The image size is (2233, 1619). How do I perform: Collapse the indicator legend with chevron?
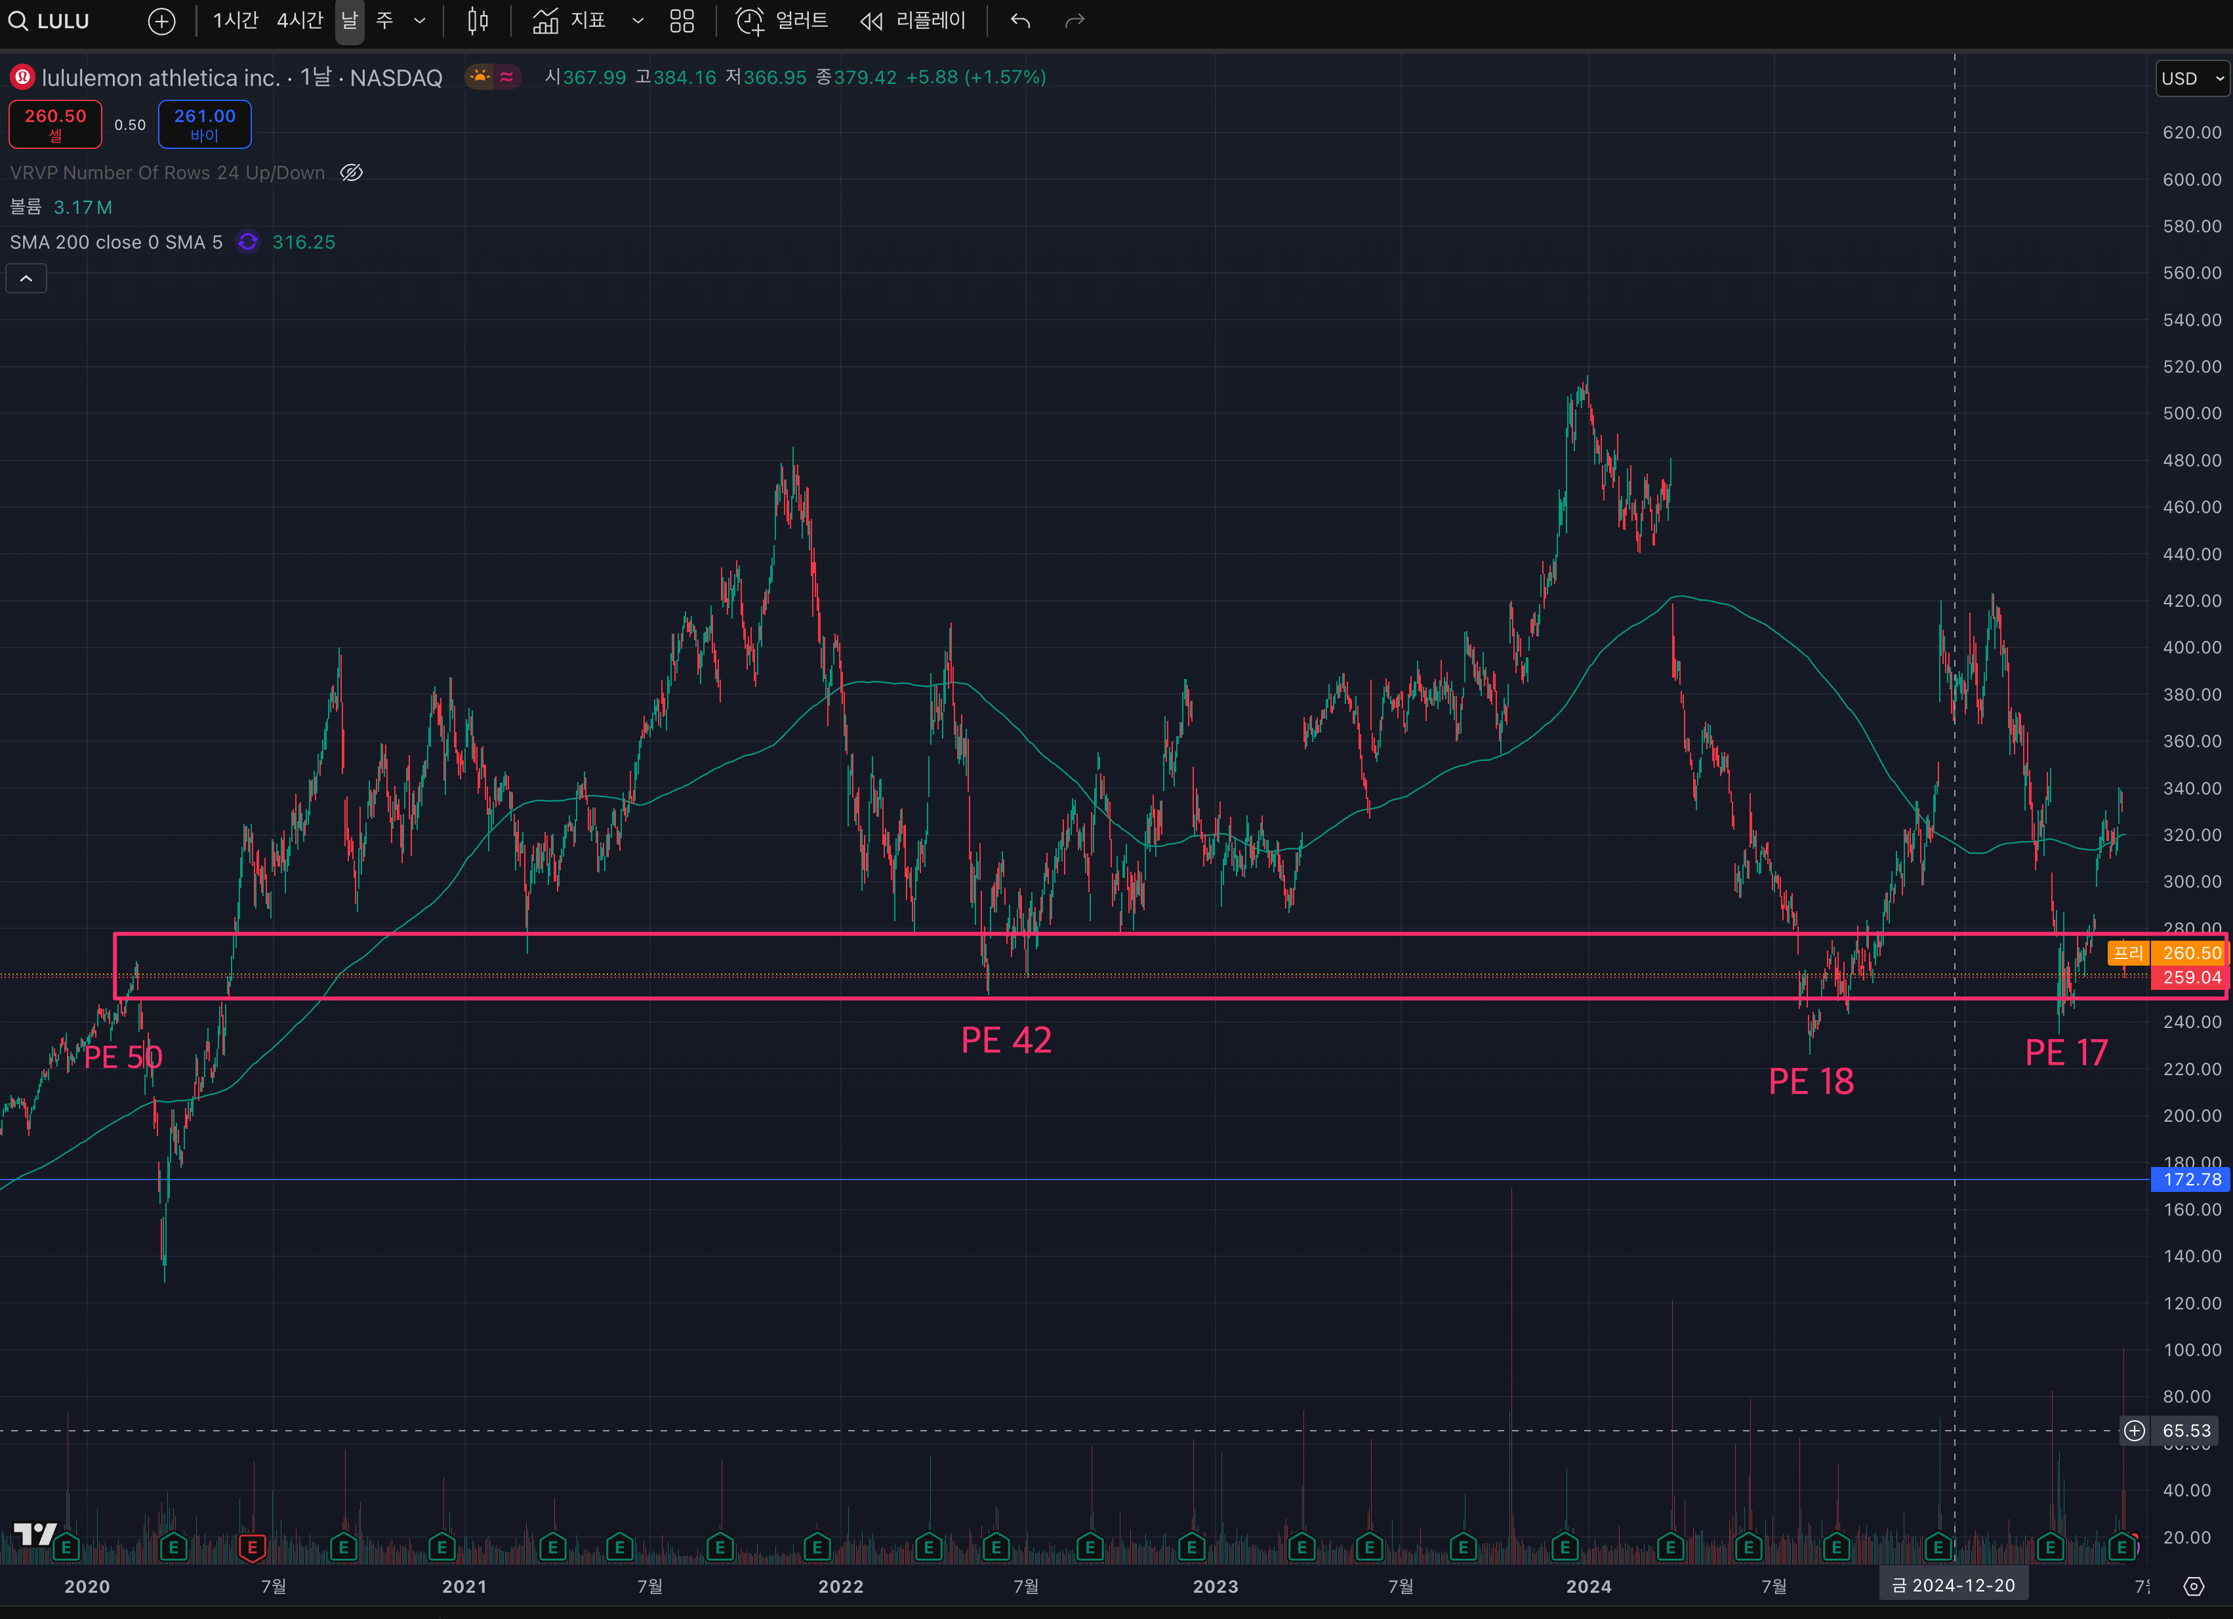[x=27, y=279]
